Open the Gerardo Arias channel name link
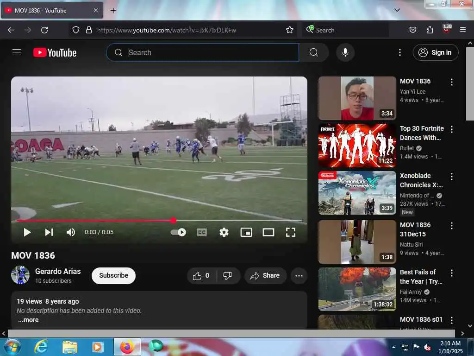This screenshot has width=474, height=356. click(x=58, y=271)
